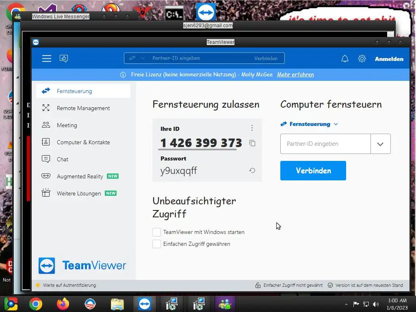Click the taskbar clock 1:00 AM
The height and width of the screenshot is (312, 416).
click(397, 301)
